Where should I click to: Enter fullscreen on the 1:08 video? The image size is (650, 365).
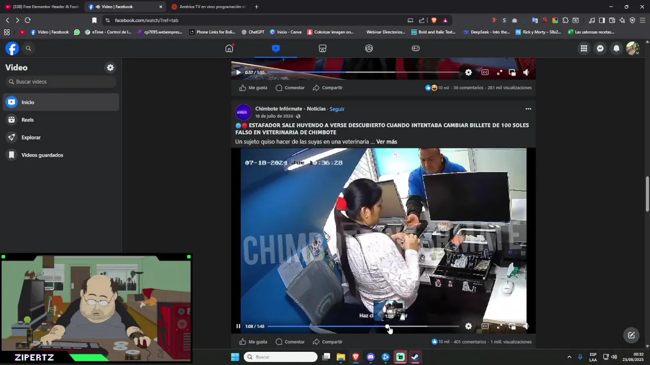point(499,326)
